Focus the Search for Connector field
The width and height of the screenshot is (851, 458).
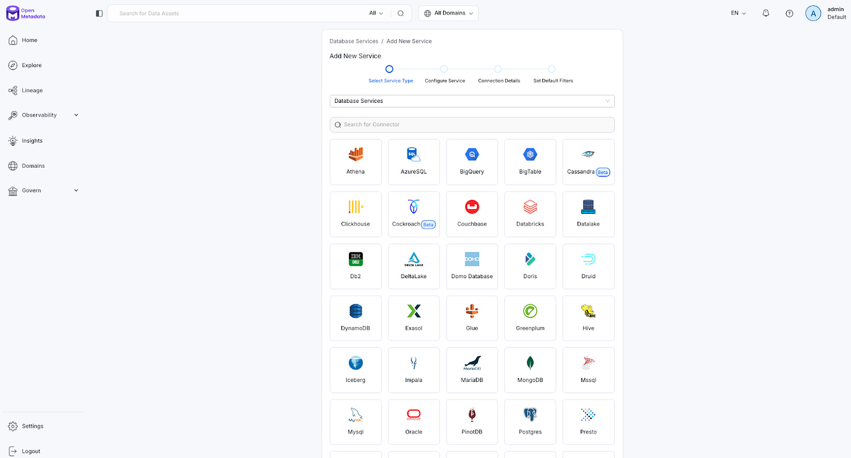[x=472, y=124]
